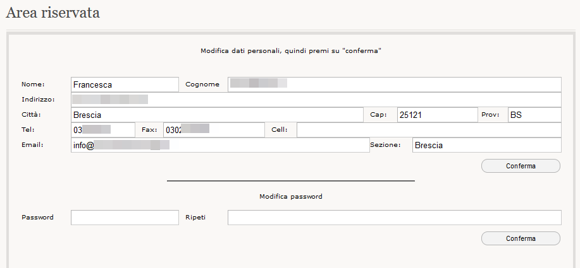Click the Nome field containing Francesca

point(125,84)
